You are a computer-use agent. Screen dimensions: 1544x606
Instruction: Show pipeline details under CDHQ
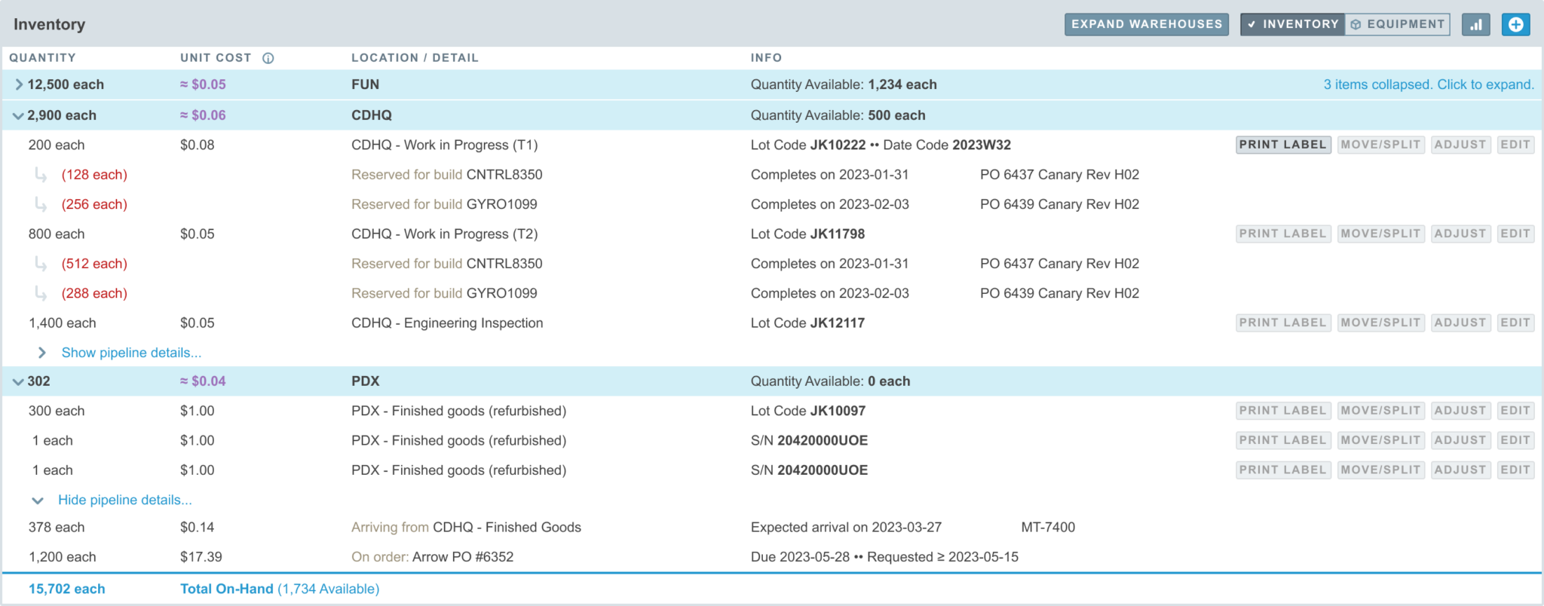[x=130, y=353]
